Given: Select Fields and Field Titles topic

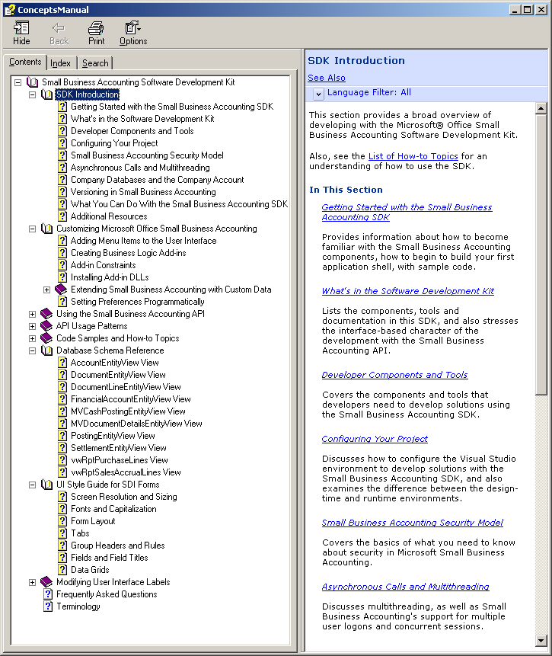Looking at the screenshot, I should click(x=109, y=558).
